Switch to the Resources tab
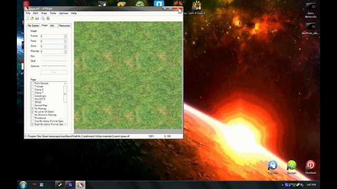337x189 pixels. pyautogui.click(x=64, y=26)
